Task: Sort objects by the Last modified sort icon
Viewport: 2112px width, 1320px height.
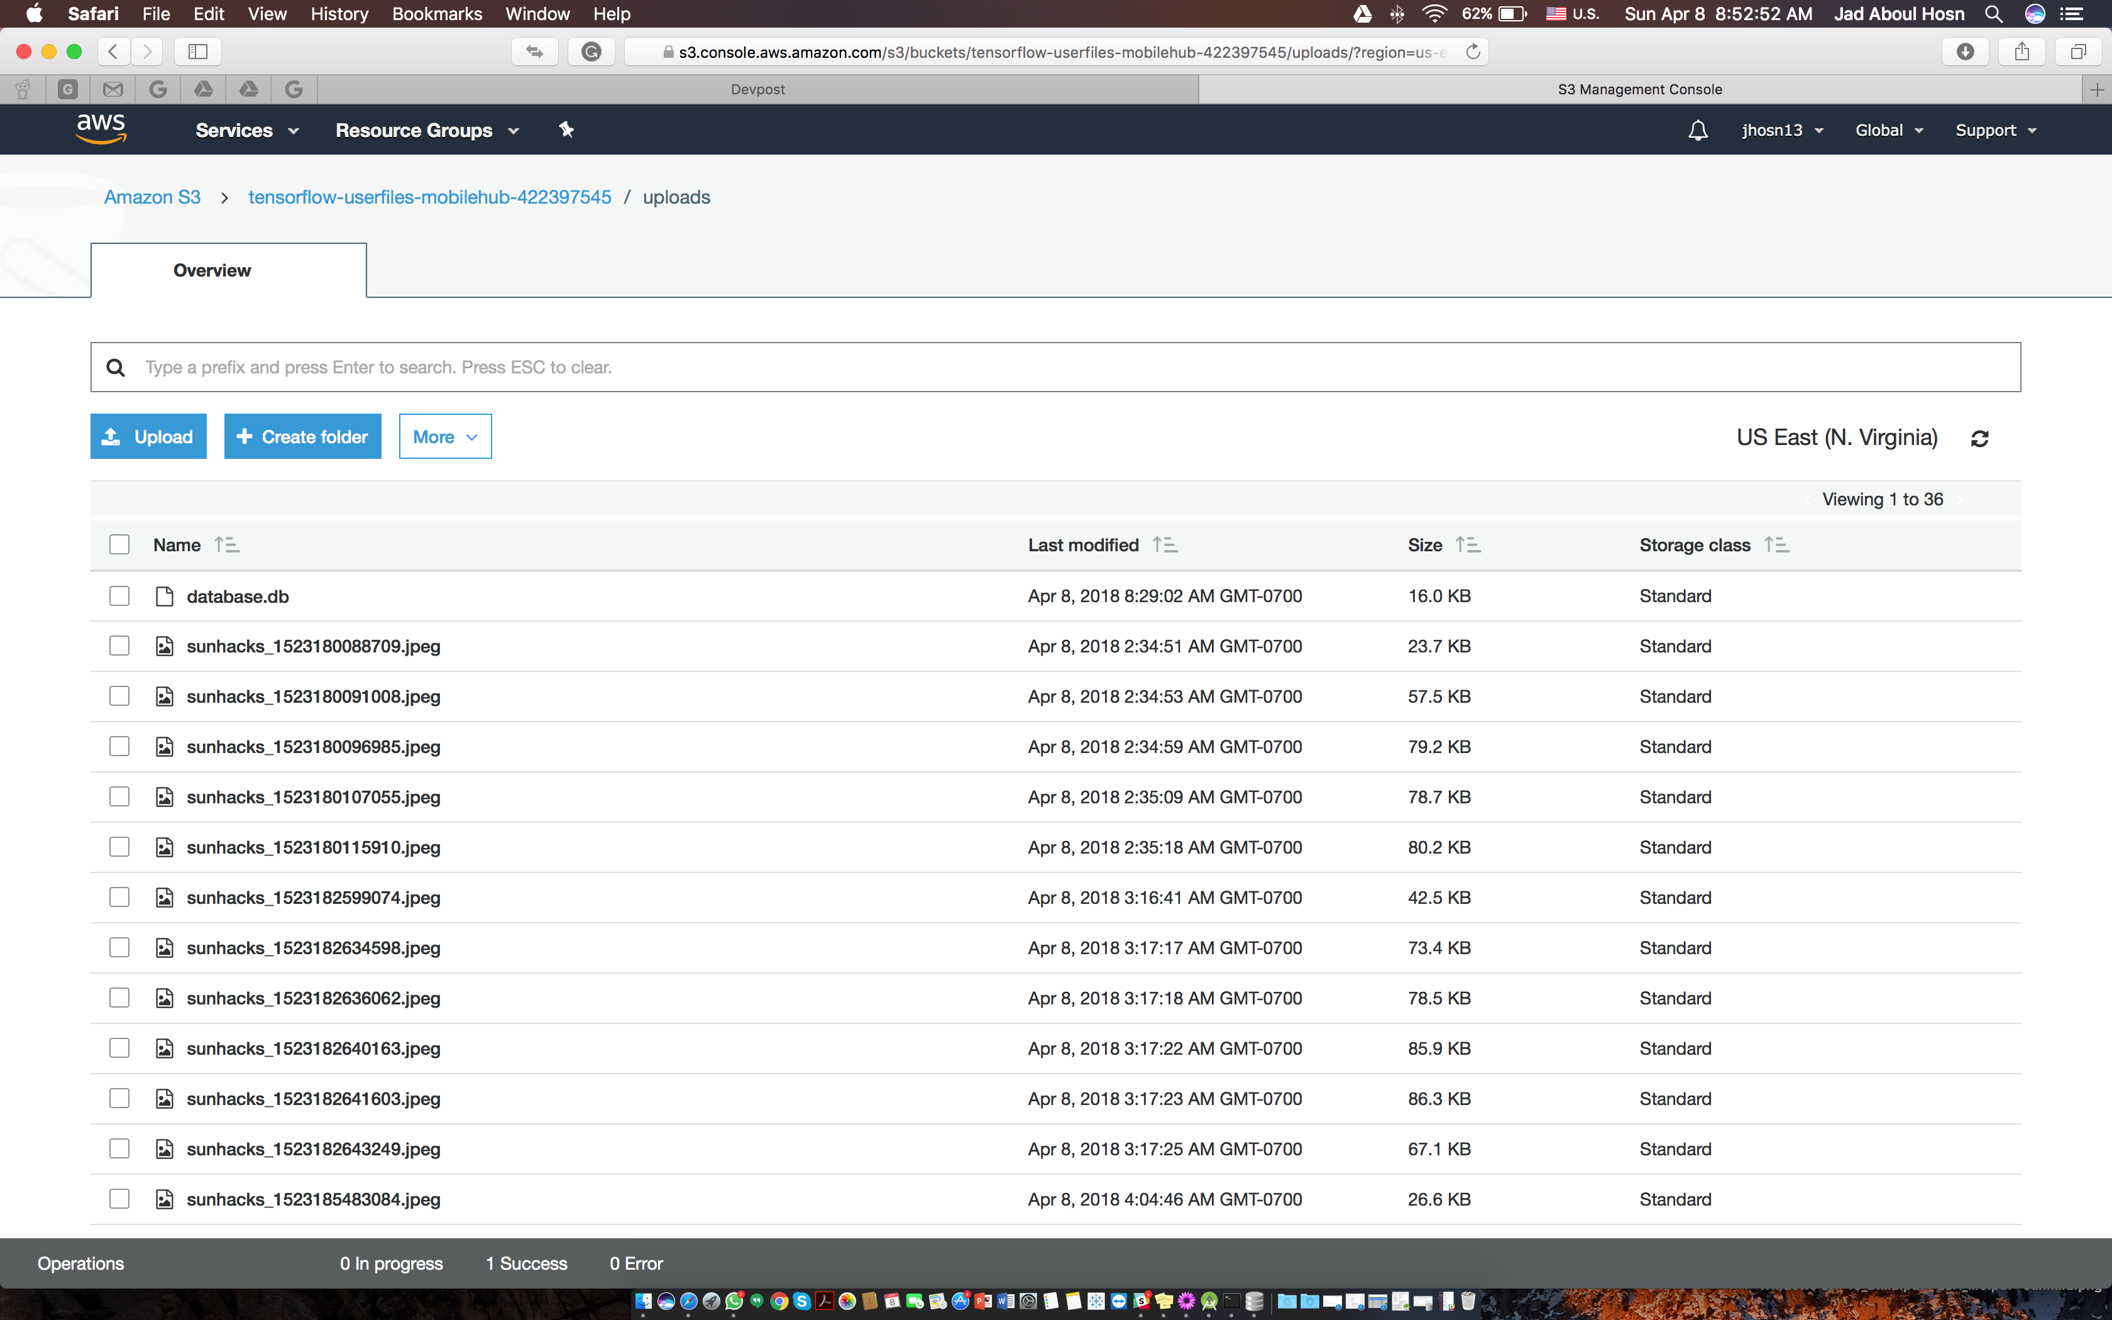Action: click(x=1165, y=545)
